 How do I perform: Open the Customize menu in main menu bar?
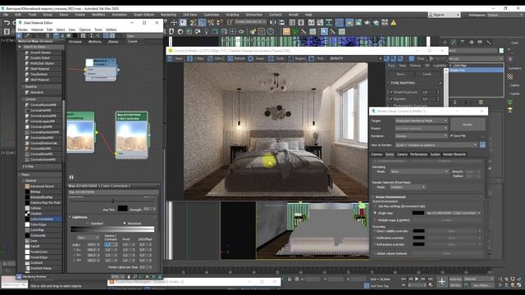212,15
